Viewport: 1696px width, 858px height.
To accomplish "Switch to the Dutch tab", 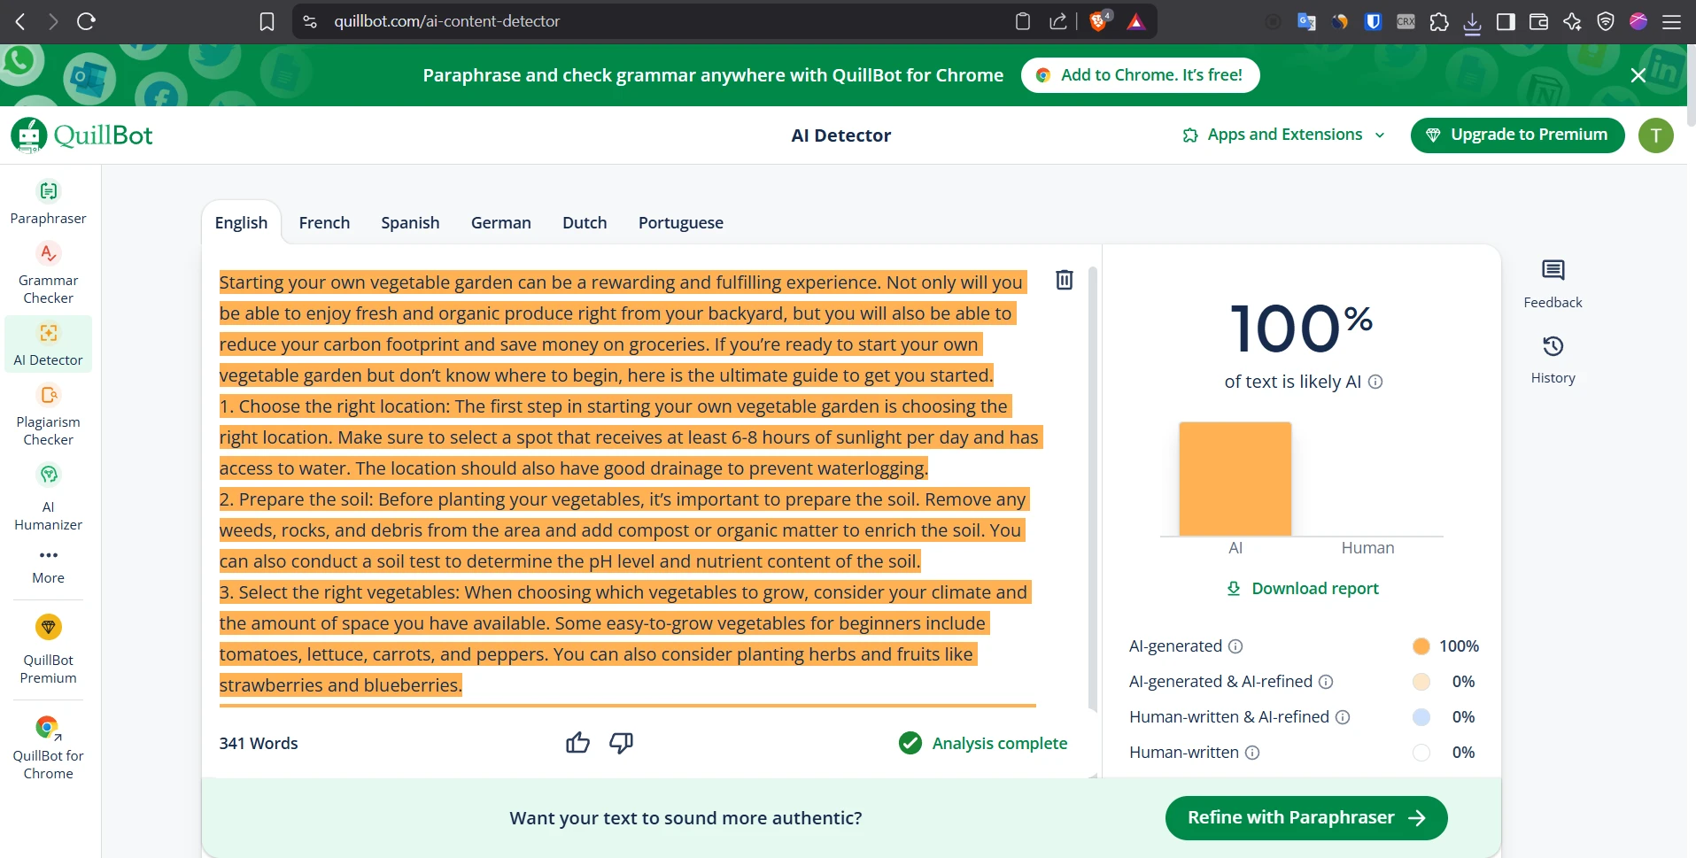I will (x=585, y=222).
